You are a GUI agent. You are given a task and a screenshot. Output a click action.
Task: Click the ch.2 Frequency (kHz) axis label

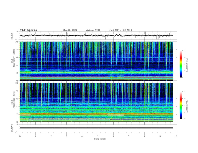[x=13, y=99]
